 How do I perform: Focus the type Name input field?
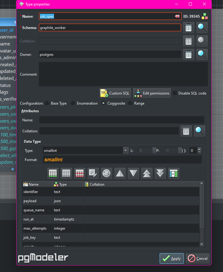point(110,16)
